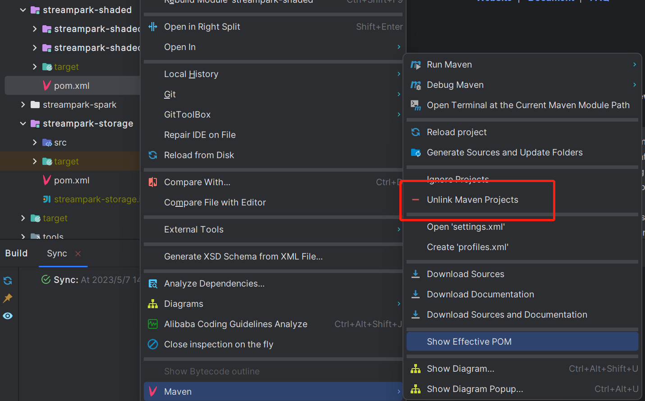Click the Reload from Disk icon
This screenshot has width=645, height=401.
[x=153, y=155]
